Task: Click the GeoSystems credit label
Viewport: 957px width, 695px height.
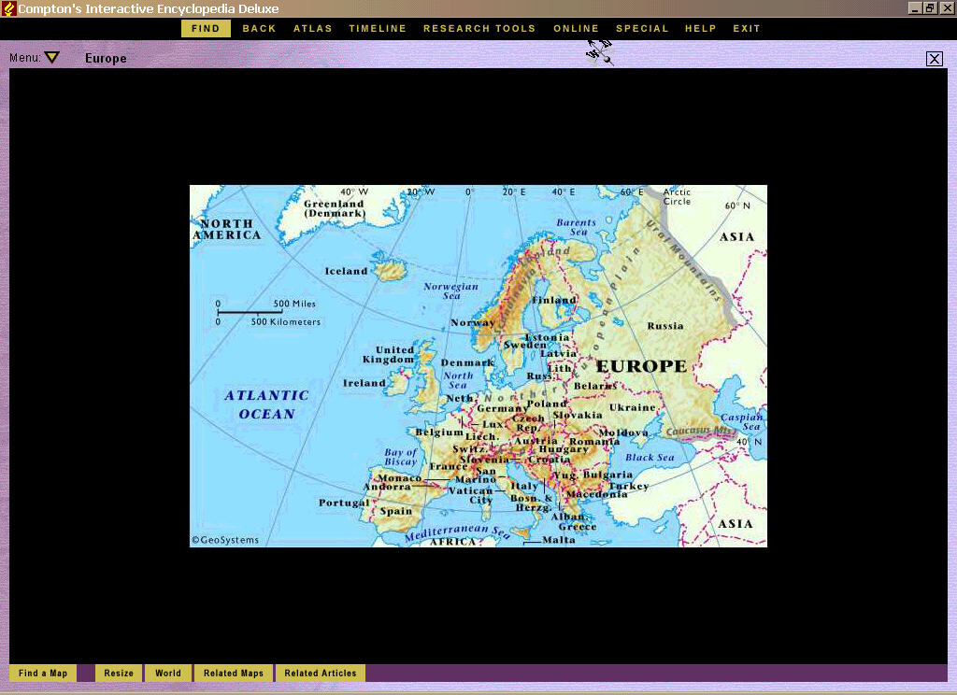Action: [224, 540]
